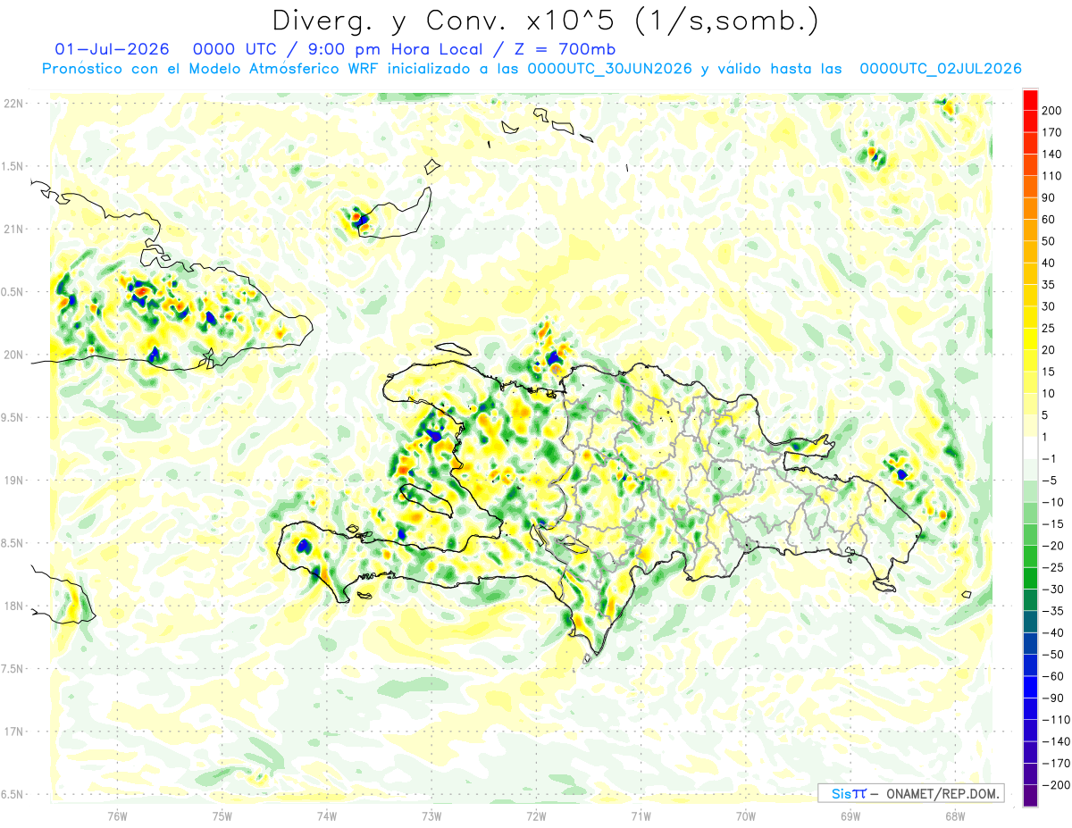The height and width of the screenshot is (828, 1072).
Task: Click the '-30' color scale value
Action: [x=1054, y=589]
